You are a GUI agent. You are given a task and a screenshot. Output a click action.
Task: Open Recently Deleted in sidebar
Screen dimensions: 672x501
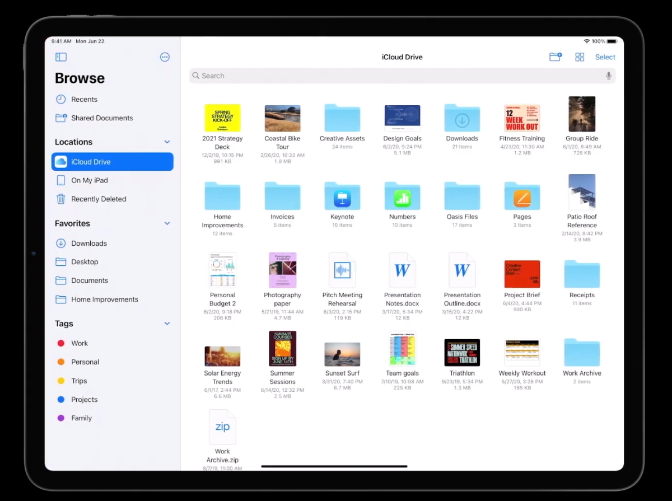click(x=98, y=199)
